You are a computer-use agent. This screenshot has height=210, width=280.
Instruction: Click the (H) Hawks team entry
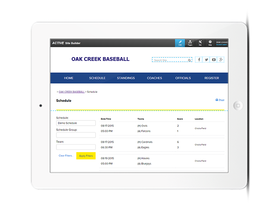(x=143, y=158)
